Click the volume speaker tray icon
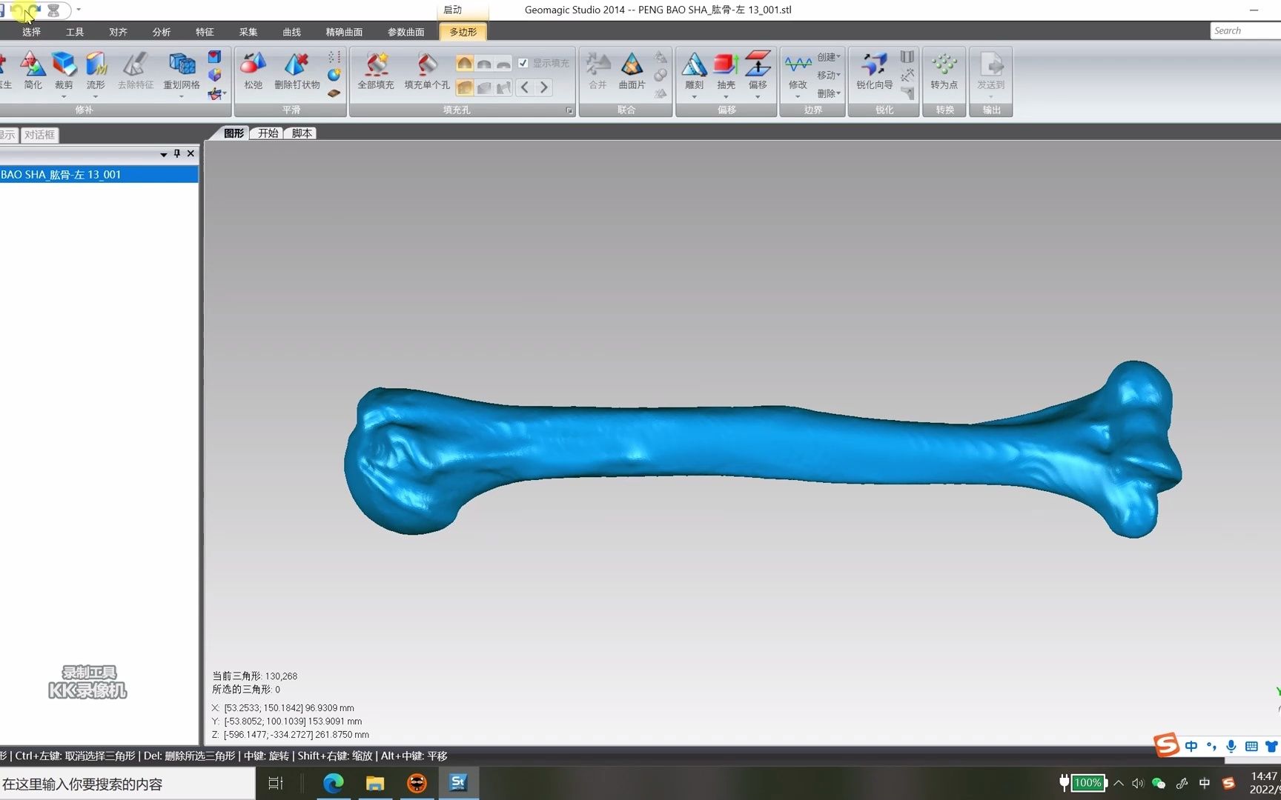Screen dimensions: 1281x800 tap(1138, 783)
